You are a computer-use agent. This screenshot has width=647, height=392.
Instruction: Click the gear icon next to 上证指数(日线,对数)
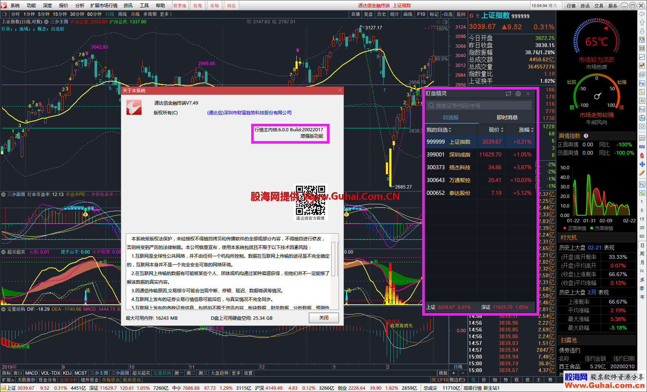coord(46,22)
